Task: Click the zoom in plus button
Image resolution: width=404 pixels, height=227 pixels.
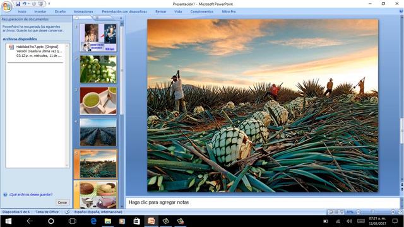Action: [x=393, y=212]
